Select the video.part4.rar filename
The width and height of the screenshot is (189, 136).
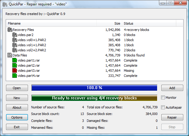29,76
